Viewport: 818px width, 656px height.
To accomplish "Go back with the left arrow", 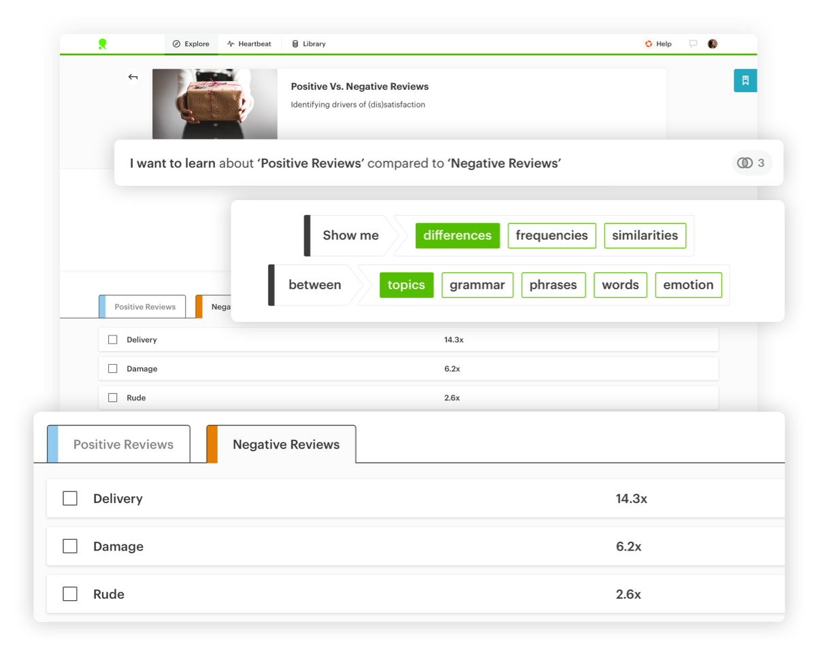I will point(133,77).
